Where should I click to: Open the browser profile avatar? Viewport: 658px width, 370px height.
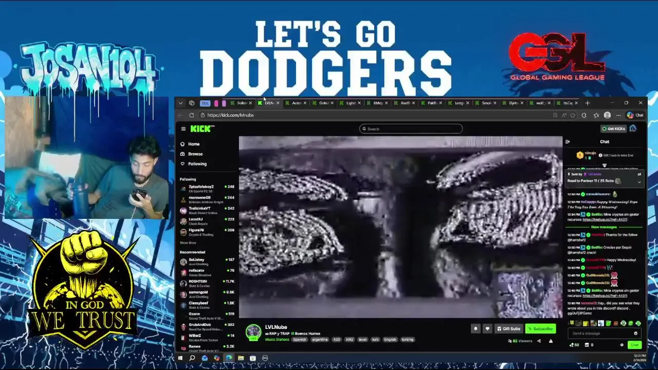pos(607,115)
